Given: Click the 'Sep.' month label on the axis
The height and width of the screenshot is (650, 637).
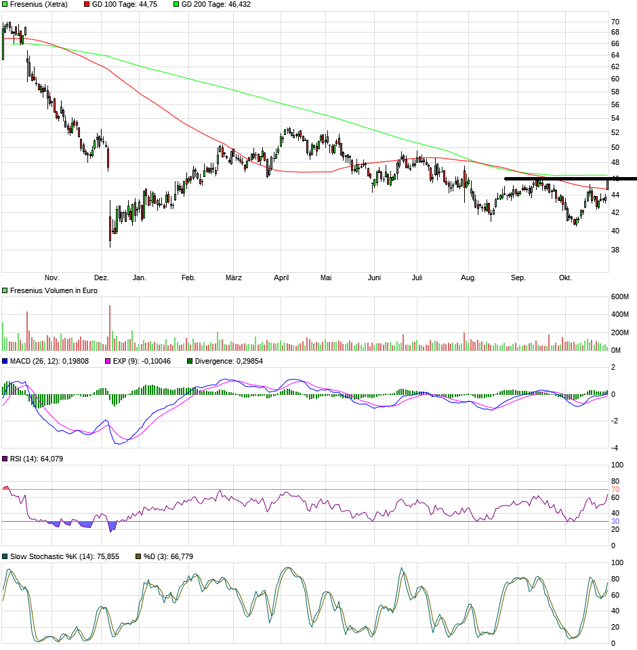Looking at the screenshot, I should pyautogui.click(x=518, y=278).
